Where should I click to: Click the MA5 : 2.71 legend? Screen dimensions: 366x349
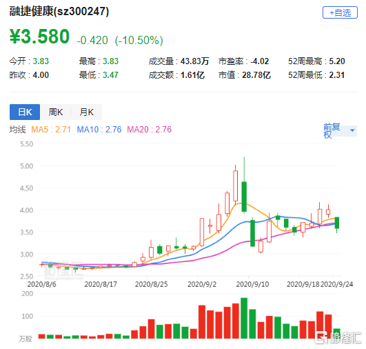(x=51, y=130)
